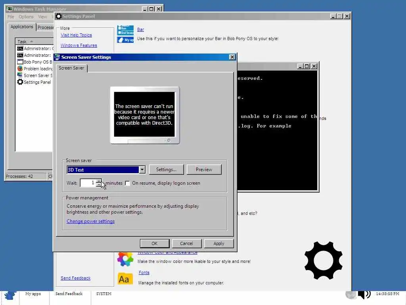Viewport: 406px width, 305px height.
Task: Switch to Applications tab in Task Manager
Action: (x=22, y=27)
